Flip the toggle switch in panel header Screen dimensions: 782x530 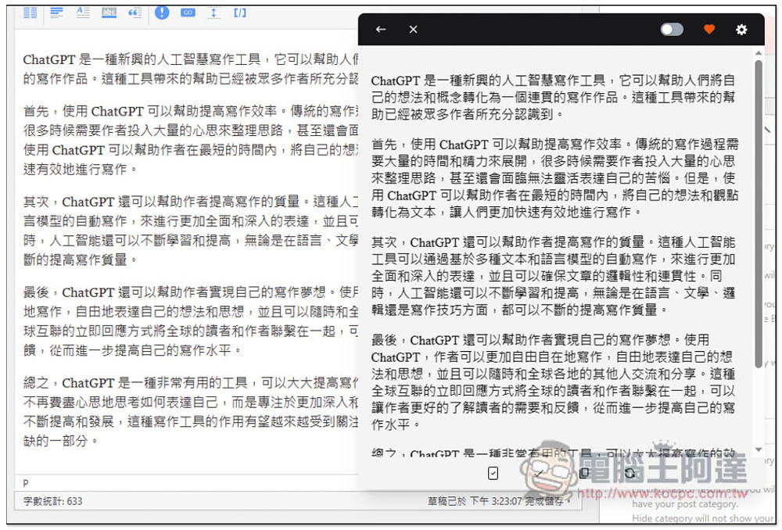point(672,30)
